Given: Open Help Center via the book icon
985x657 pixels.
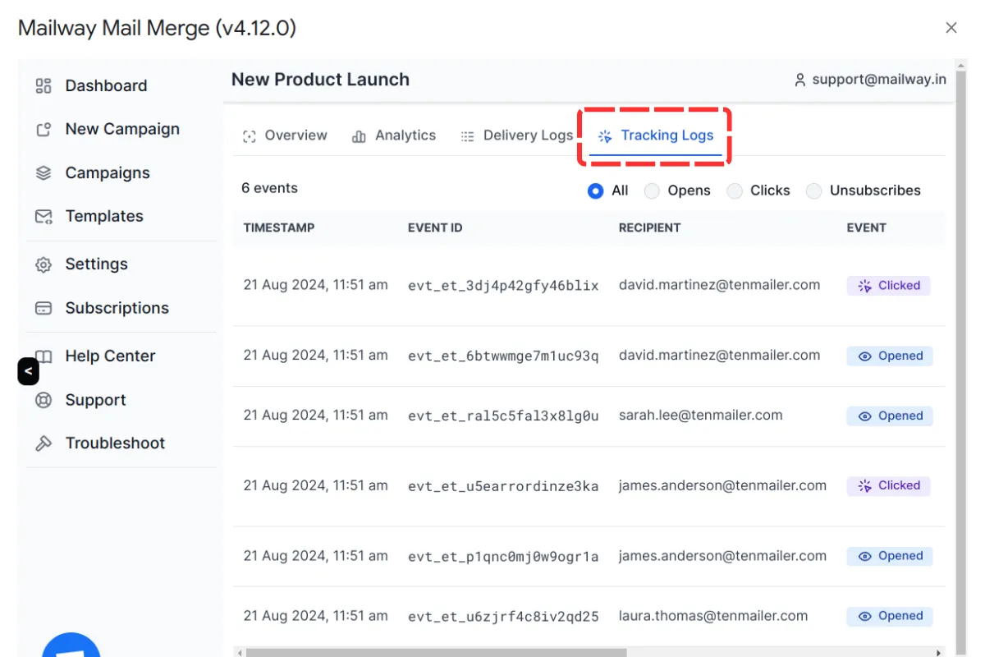Looking at the screenshot, I should (43, 356).
